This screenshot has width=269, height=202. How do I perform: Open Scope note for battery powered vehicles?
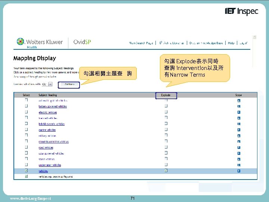coord(239,106)
